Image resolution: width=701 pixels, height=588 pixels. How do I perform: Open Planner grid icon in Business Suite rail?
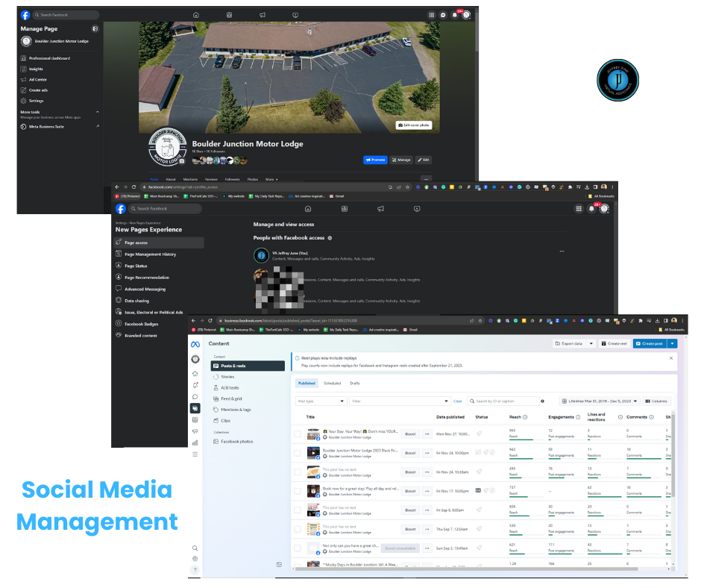(195, 420)
